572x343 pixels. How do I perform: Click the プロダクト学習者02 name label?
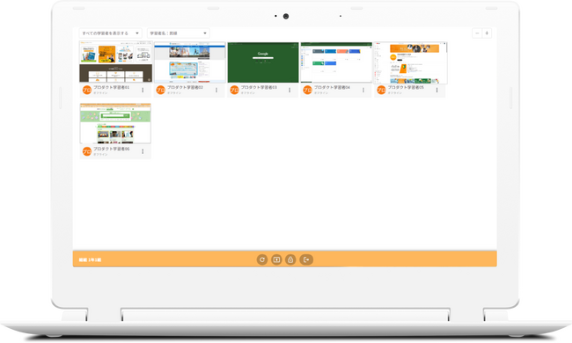[x=185, y=87]
